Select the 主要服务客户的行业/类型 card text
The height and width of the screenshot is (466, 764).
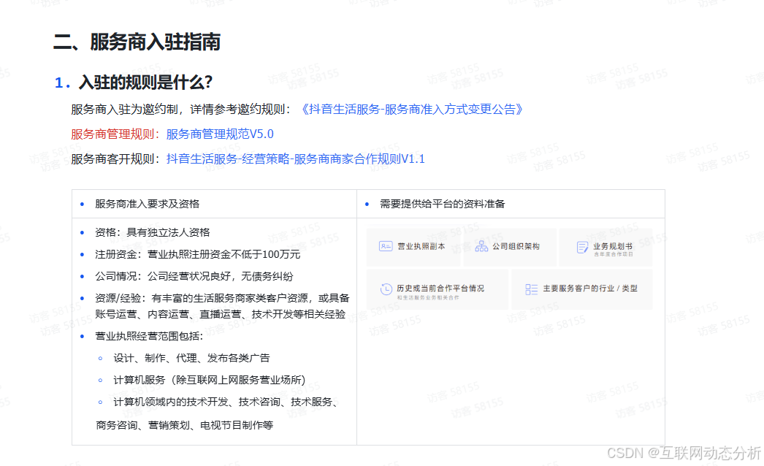click(590, 288)
